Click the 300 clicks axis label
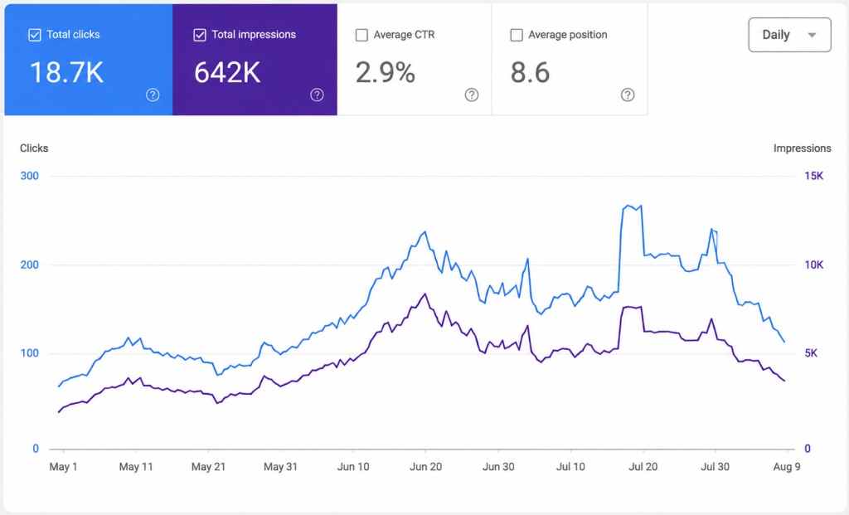Screen dimensions: 849x515 (29, 176)
